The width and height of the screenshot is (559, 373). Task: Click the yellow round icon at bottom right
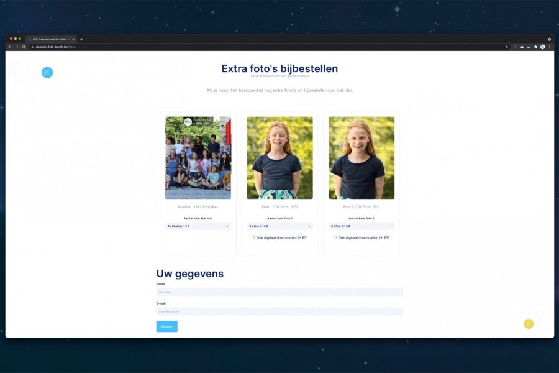click(x=529, y=323)
